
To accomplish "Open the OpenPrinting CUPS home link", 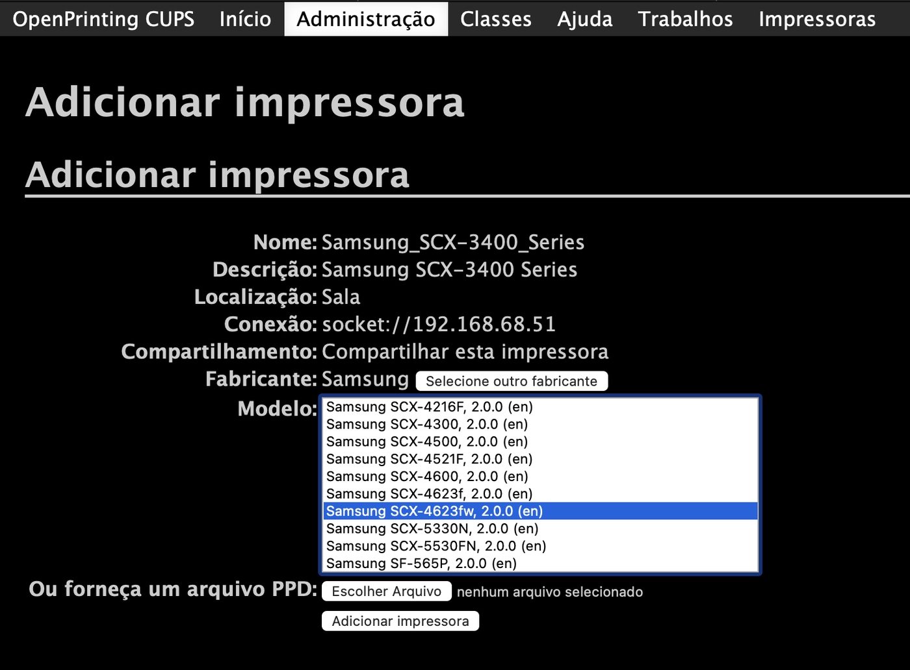I will click(x=103, y=19).
